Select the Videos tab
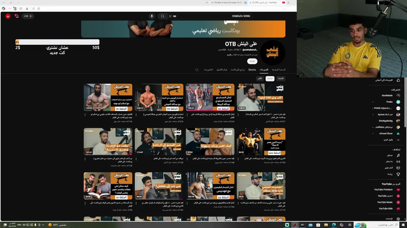This screenshot has height=228, width=407. (264, 70)
